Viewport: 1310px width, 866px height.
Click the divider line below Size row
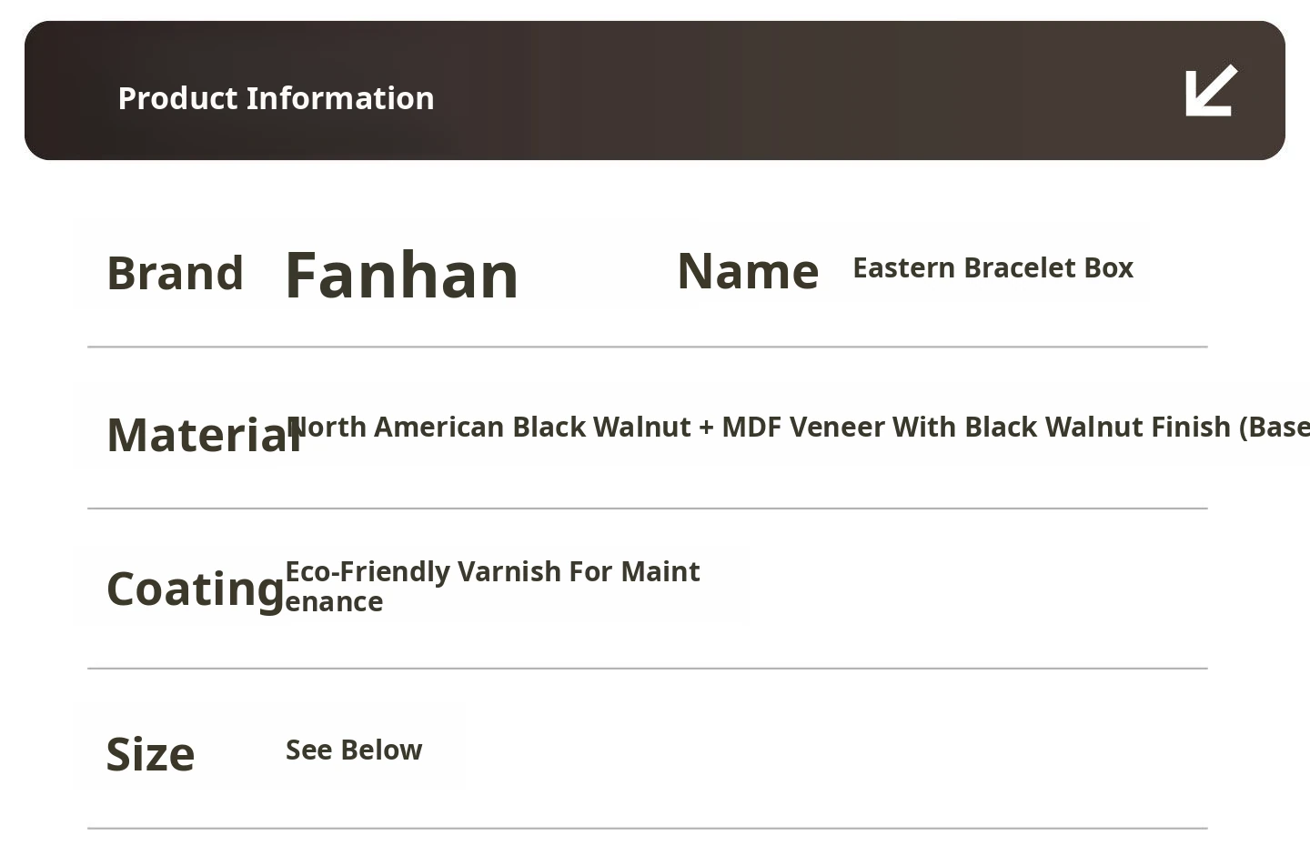[647, 829]
